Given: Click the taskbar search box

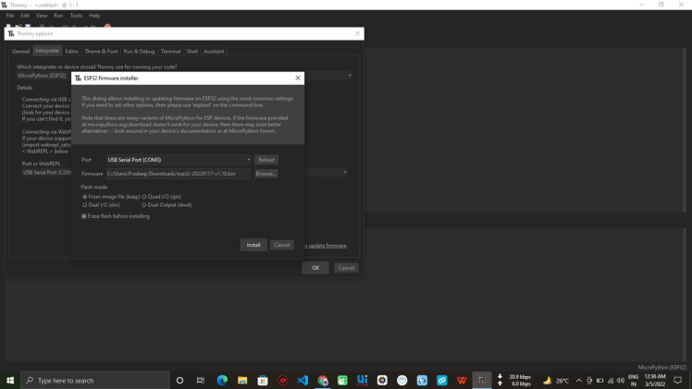Looking at the screenshot, I should (x=95, y=380).
